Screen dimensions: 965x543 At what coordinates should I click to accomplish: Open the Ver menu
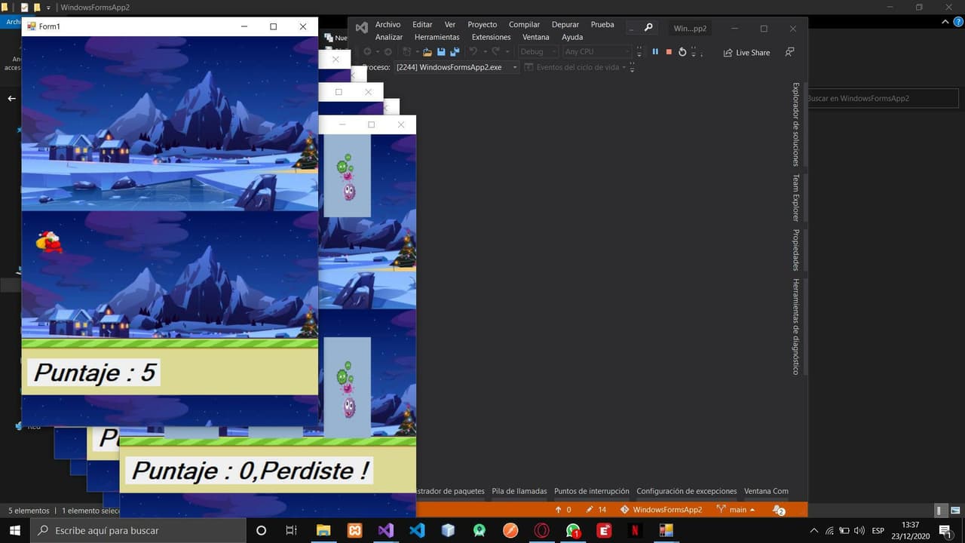point(450,25)
